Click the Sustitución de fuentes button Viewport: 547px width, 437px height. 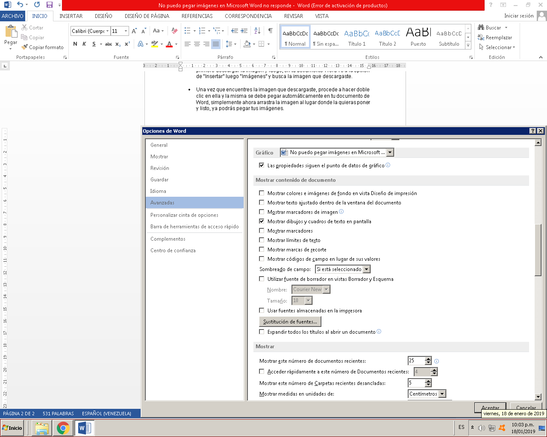click(290, 321)
